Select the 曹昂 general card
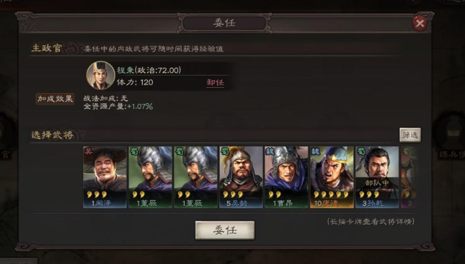The width and height of the screenshot is (465, 264). pyautogui.click(x=286, y=177)
